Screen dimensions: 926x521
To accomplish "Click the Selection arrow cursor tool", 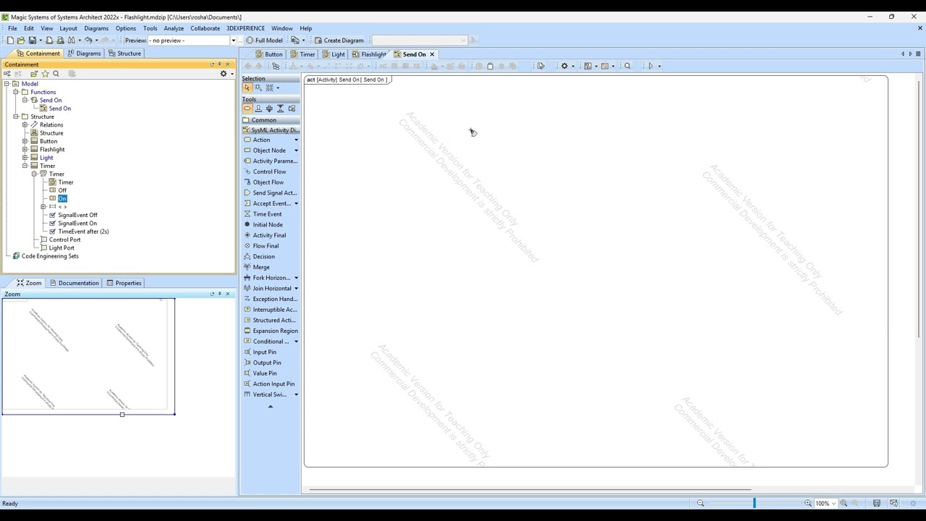I will pyautogui.click(x=247, y=88).
